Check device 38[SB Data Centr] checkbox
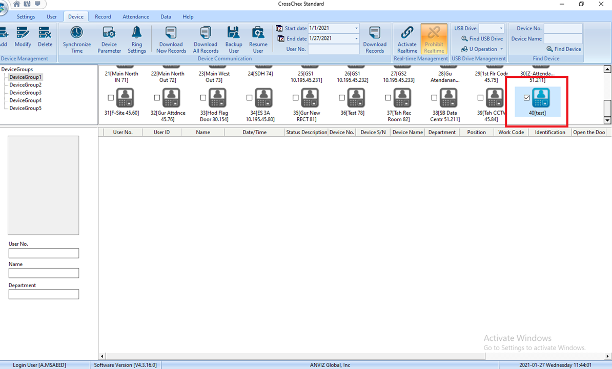The image size is (612, 369). click(434, 98)
